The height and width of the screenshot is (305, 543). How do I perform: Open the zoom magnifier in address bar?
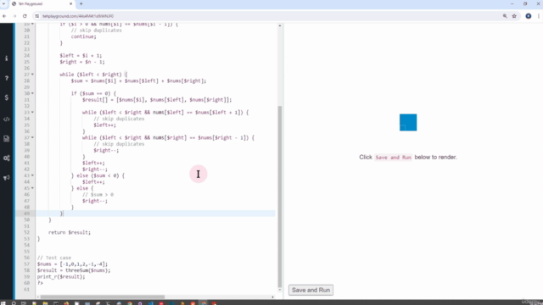point(505,16)
